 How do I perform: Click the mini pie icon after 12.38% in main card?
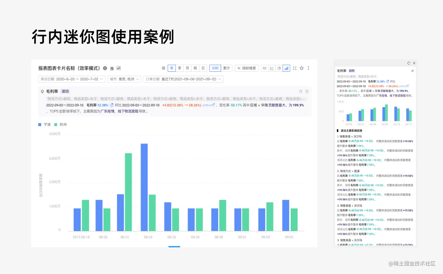click(x=112, y=105)
